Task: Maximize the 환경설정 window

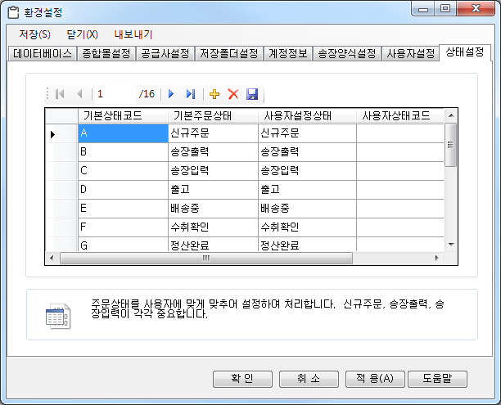Action: [x=445, y=9]
